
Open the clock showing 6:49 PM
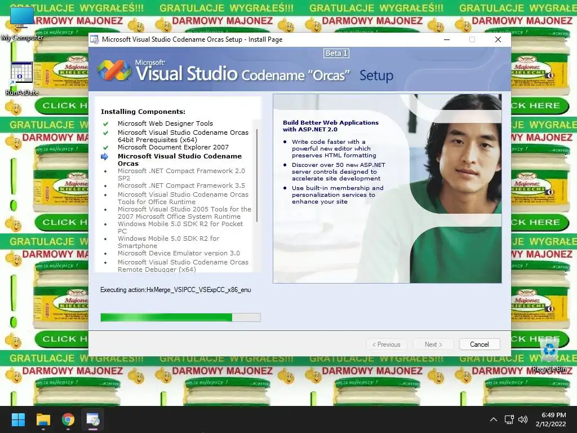(x=551, y=419)
